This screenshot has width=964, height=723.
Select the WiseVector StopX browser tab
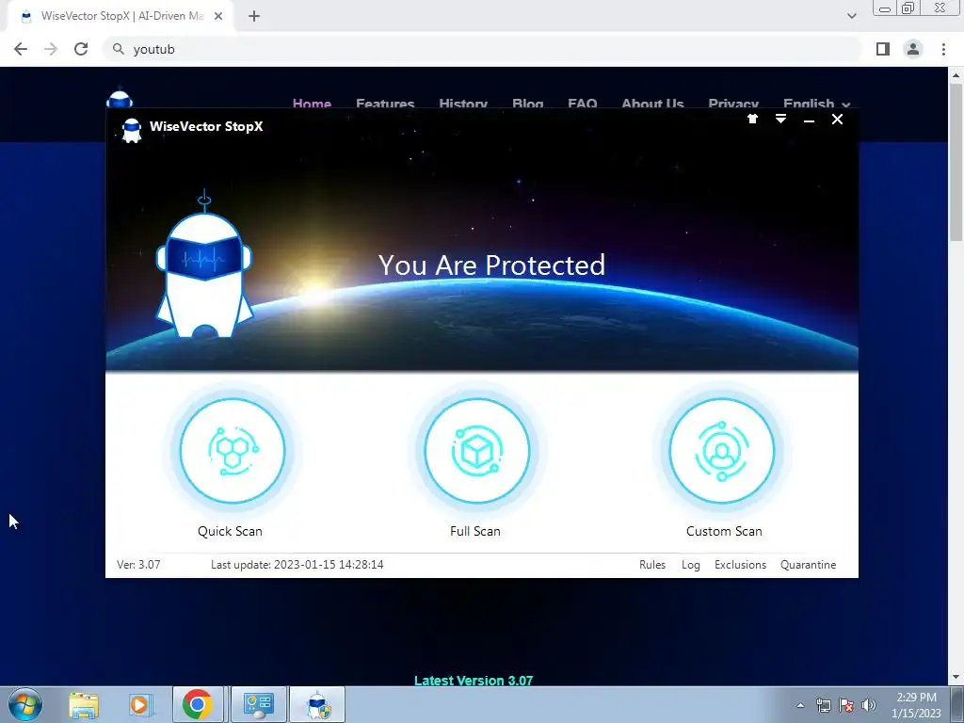120,16
